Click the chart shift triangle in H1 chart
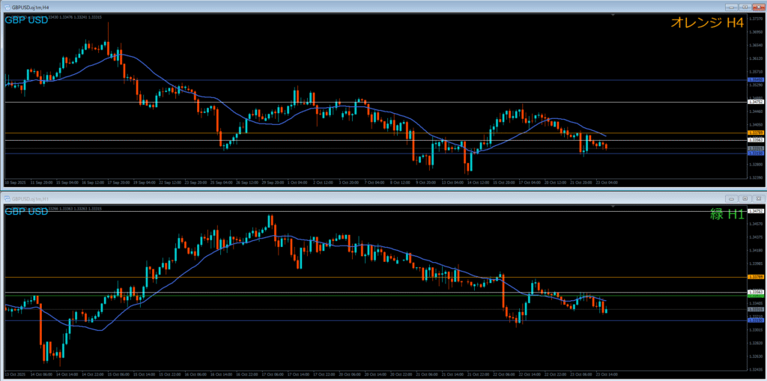Screen dimensions: 767x381 tap(613, 207)
